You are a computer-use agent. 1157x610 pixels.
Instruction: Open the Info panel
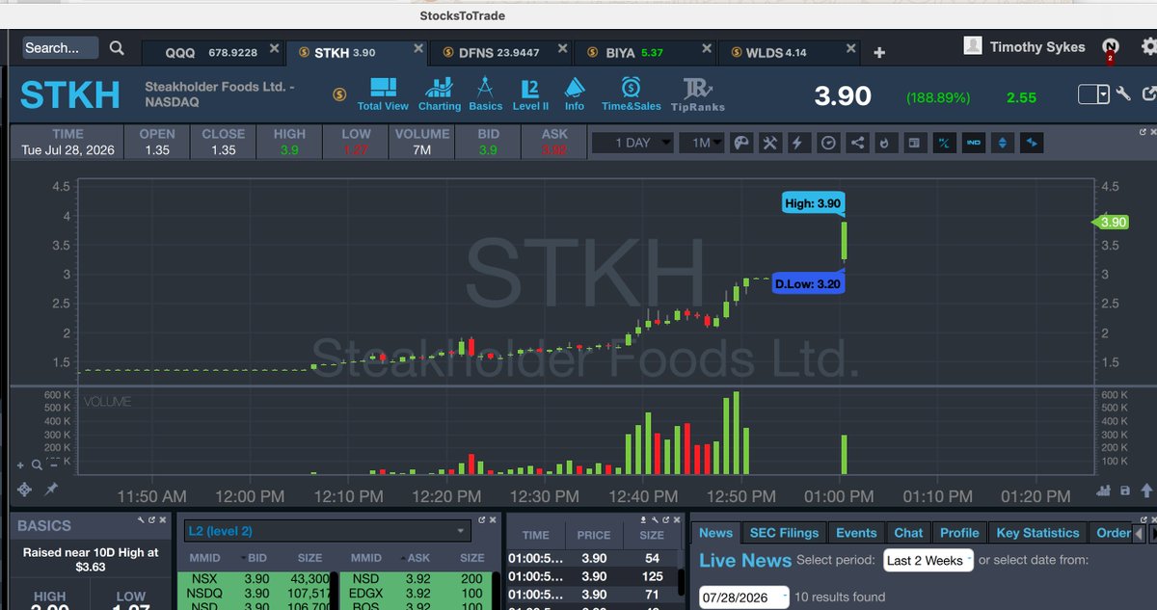[575, 94]
